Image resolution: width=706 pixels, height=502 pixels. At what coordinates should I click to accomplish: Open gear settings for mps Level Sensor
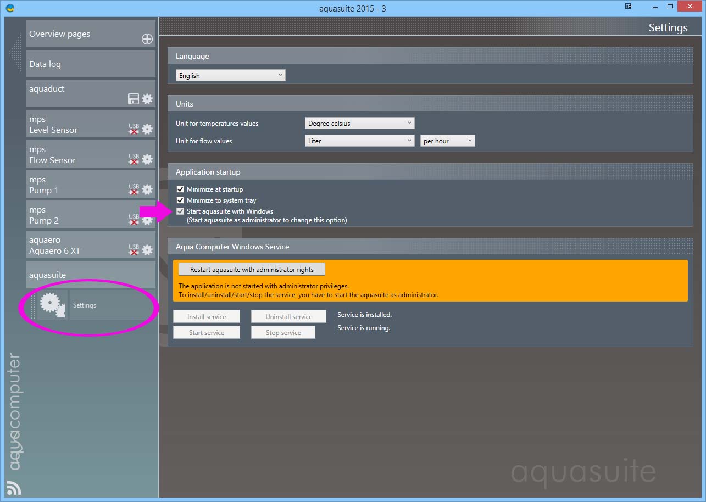(x=147, y=129)
